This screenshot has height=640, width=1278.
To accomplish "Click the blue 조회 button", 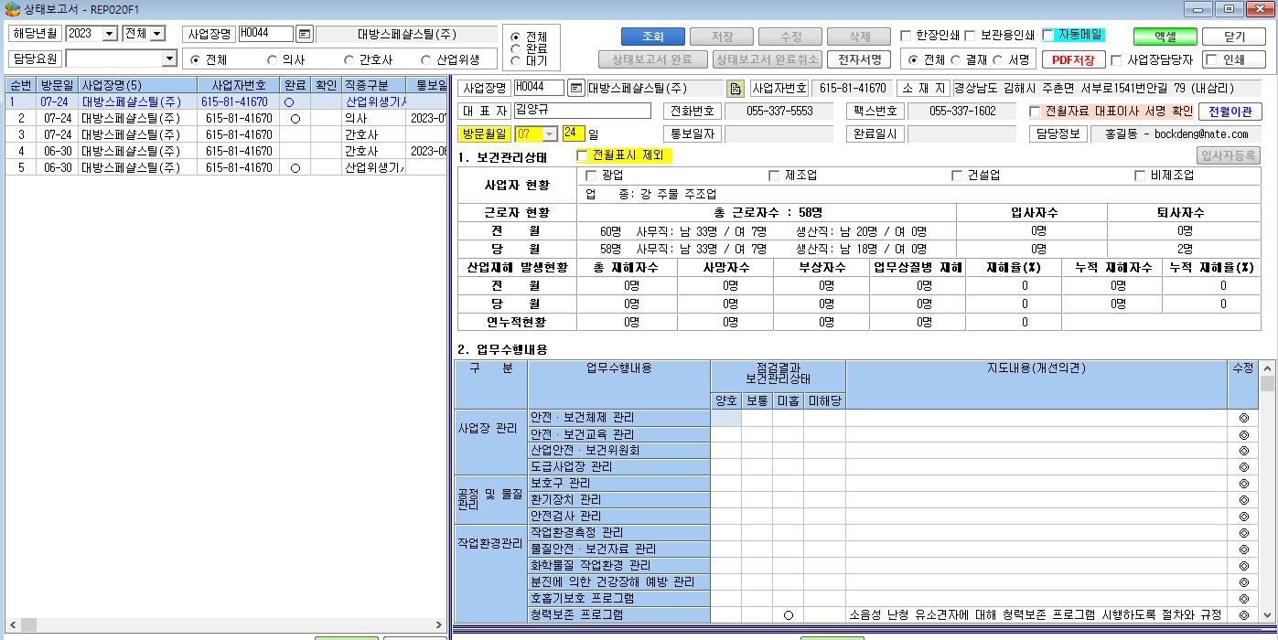I will (652, 37).
